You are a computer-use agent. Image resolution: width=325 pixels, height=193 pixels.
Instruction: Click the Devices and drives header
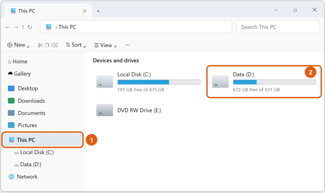[x=116, y=61]
